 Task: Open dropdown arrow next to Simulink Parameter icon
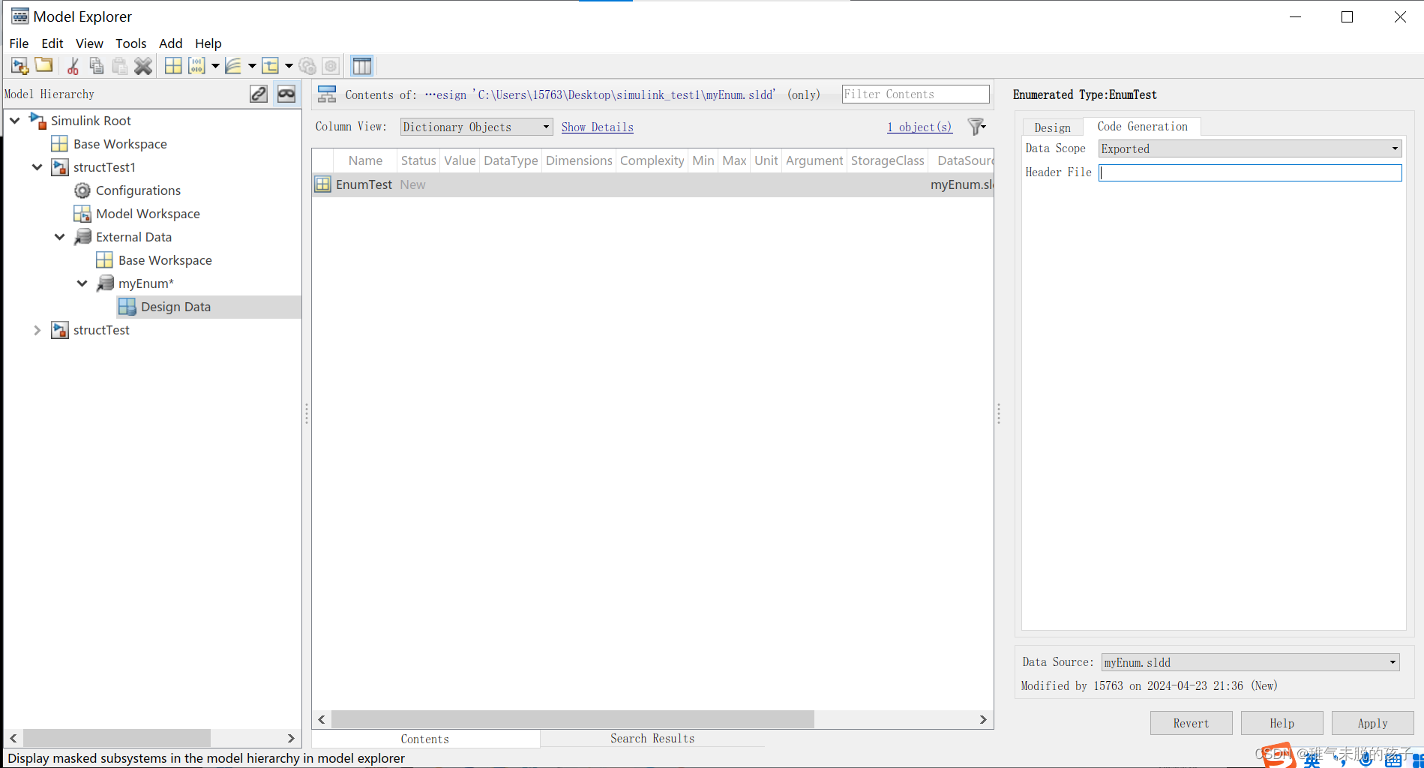click(215, 66)
